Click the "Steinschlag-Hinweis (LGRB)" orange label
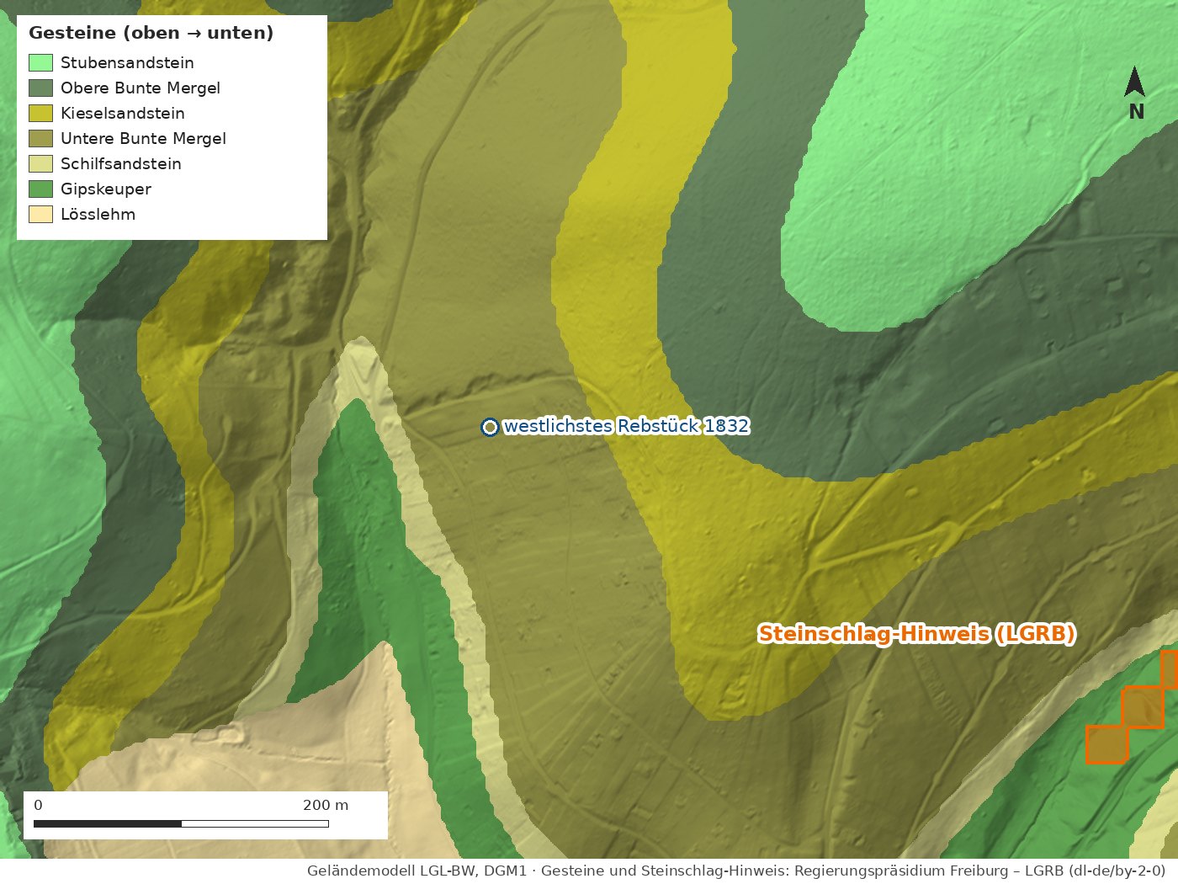The width and height of the screenshot is (1178, 884). point(916,633)
